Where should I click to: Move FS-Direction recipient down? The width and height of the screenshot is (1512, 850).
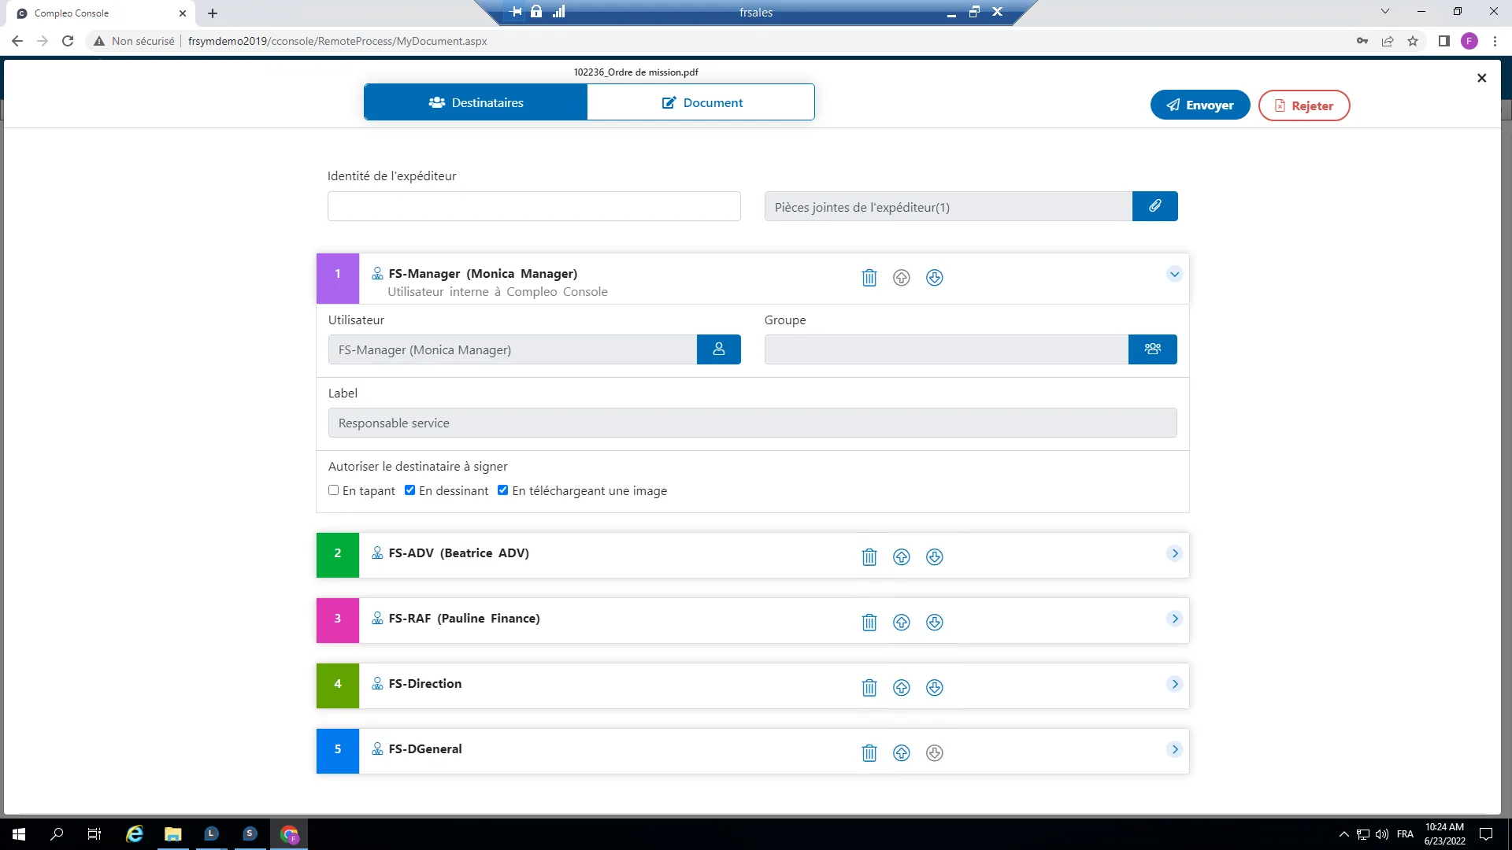pyautogui.click(x=935, y=688)
